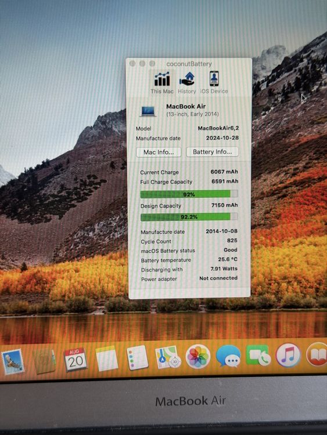327x435 pixels.
Task: Open Mail from the dock
Action: tap(13, 362)
